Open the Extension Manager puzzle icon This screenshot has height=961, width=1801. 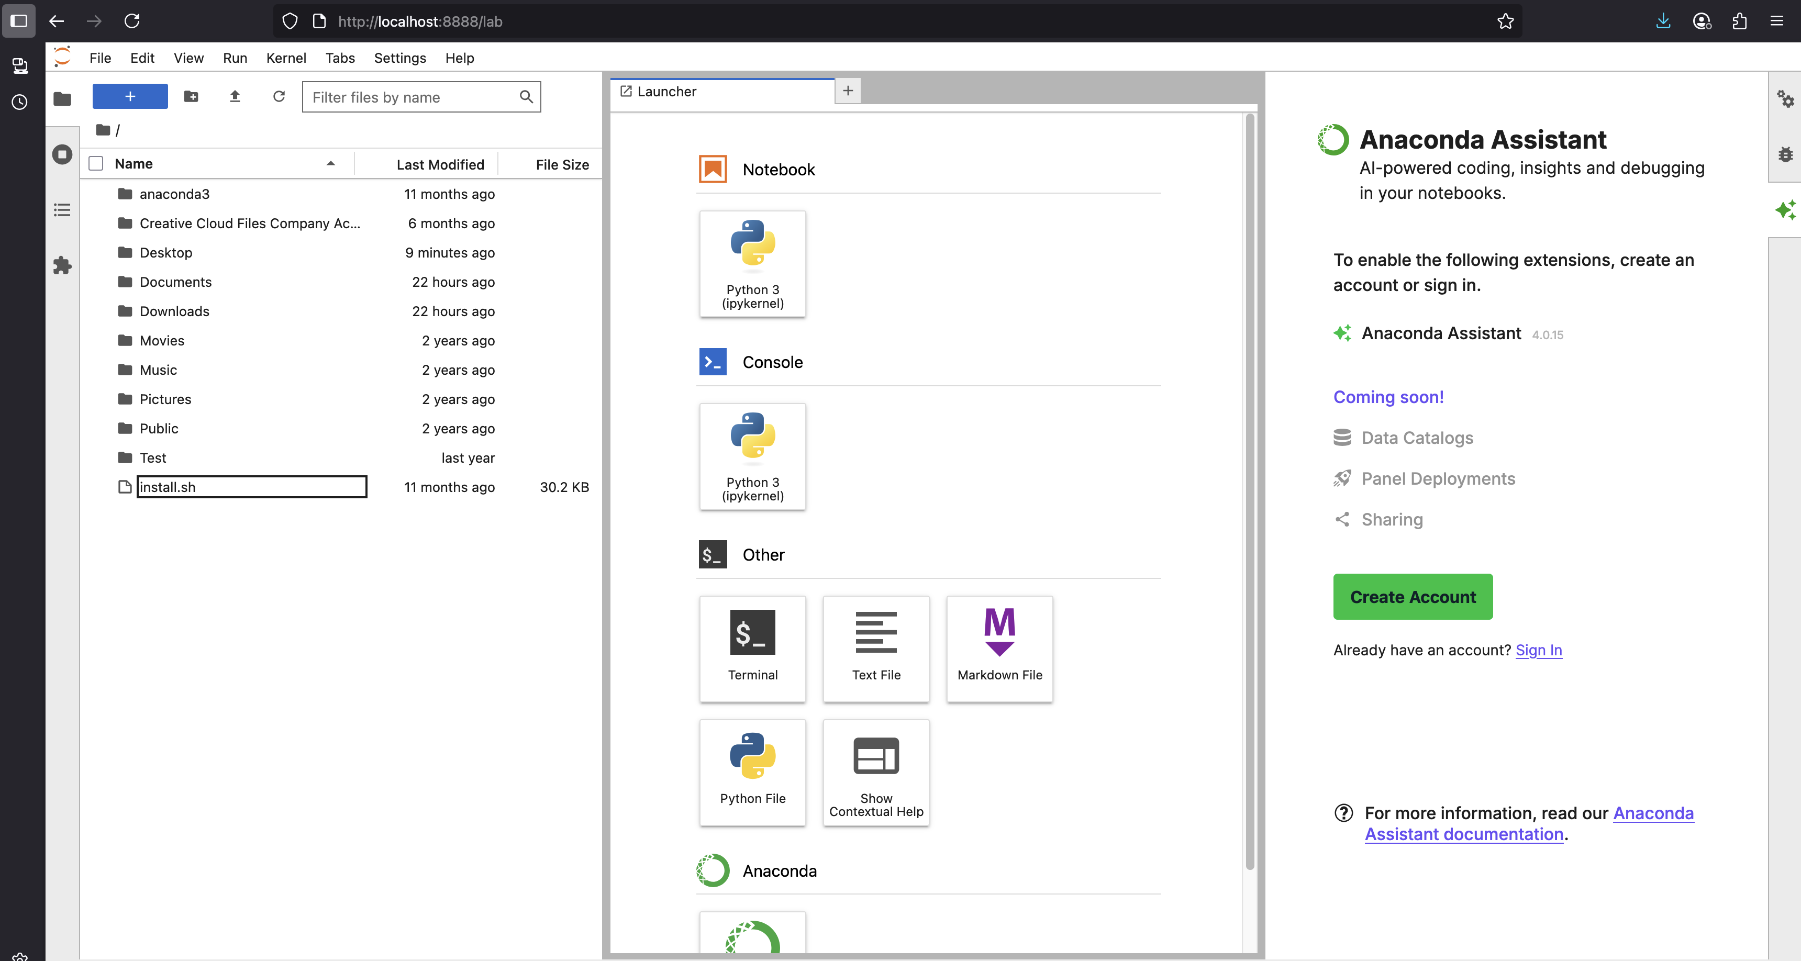(62, 265)
